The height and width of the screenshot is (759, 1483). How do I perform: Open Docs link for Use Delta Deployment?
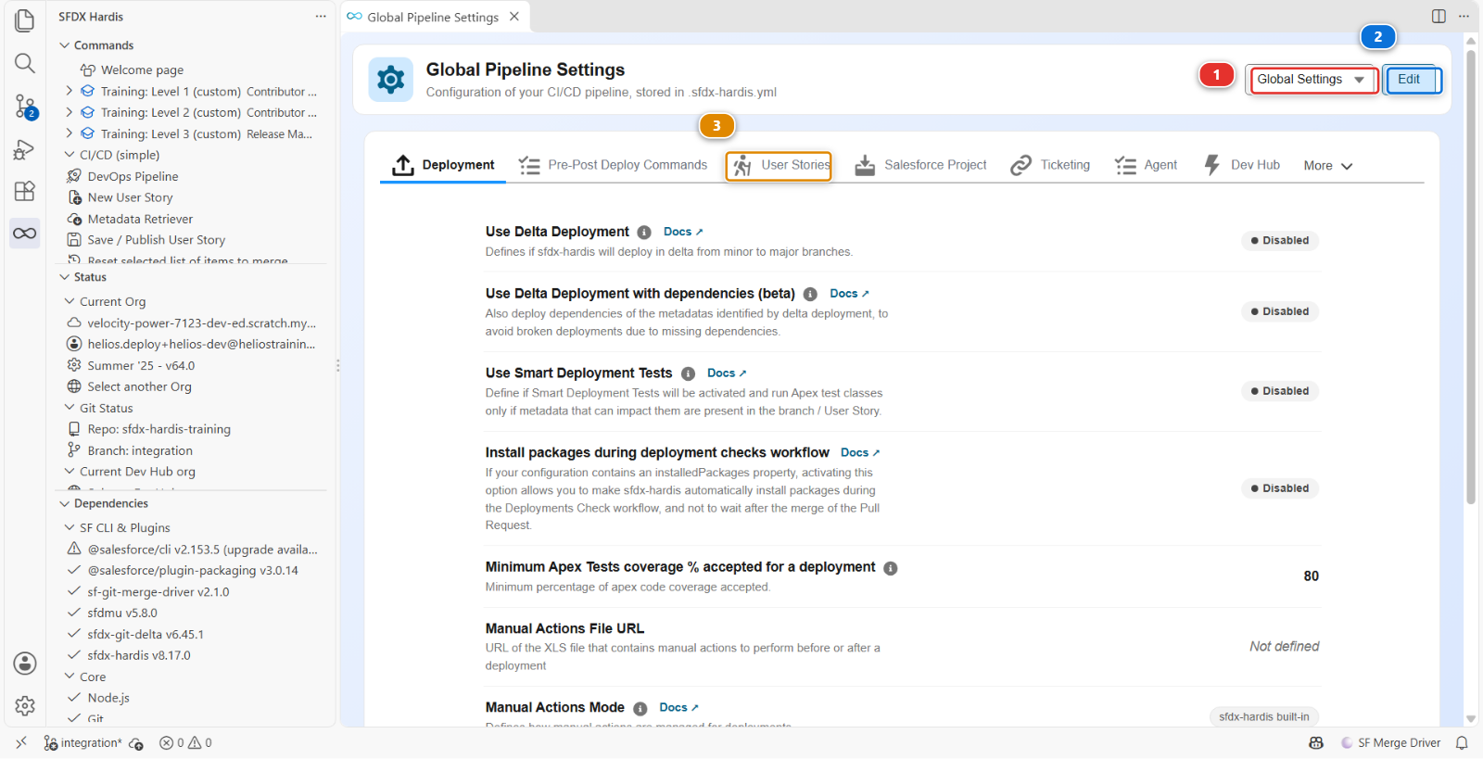pos(683,232)
